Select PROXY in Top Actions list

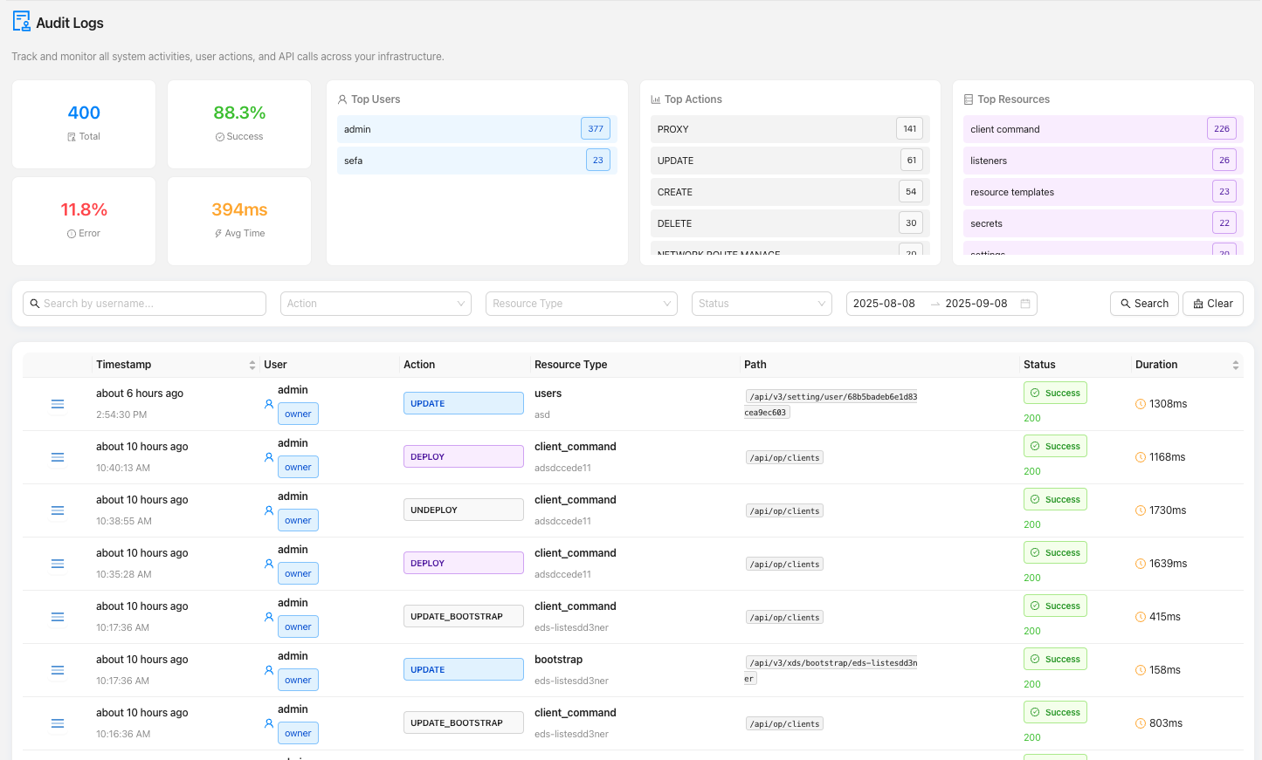tap(790, 129)
